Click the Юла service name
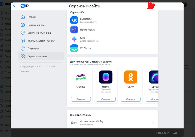 point(82,37)
